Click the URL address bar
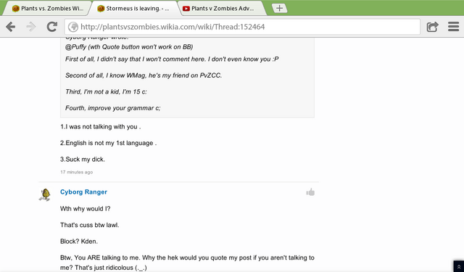 (x=242, y=27)
